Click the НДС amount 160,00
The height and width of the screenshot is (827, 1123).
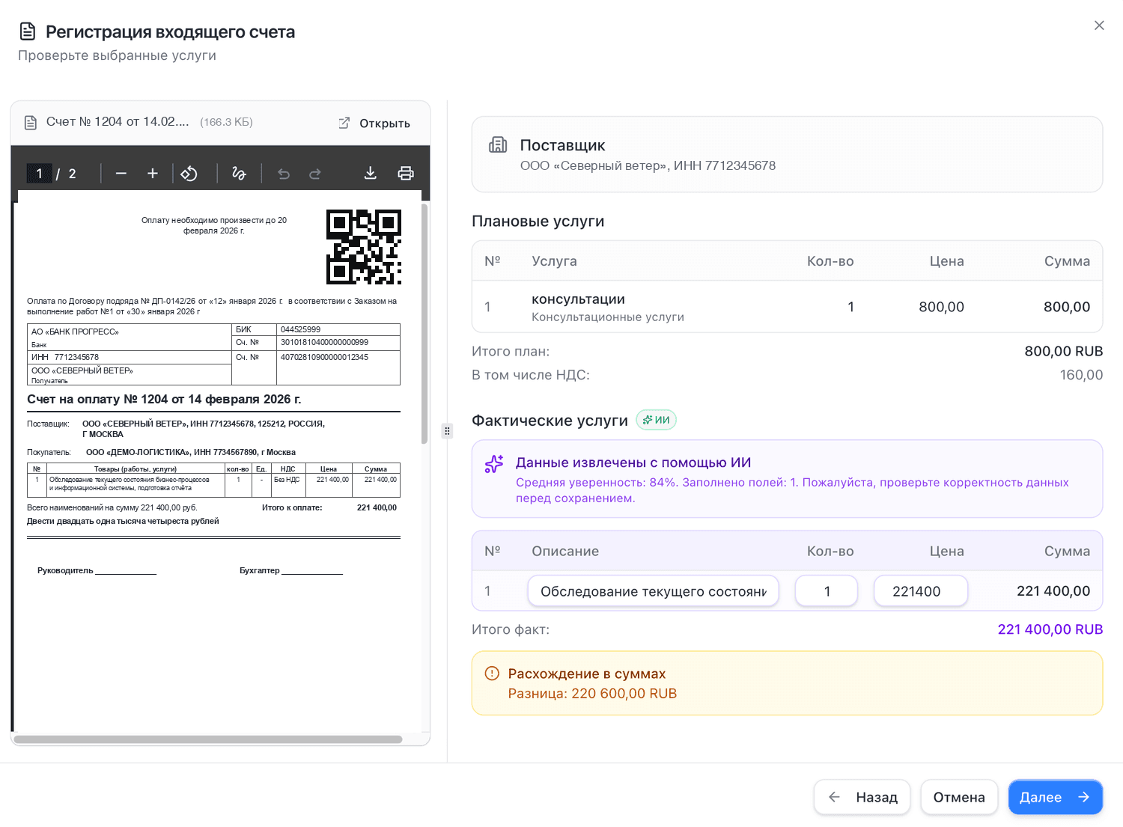pyautogui.click(x=1081, y=375)
